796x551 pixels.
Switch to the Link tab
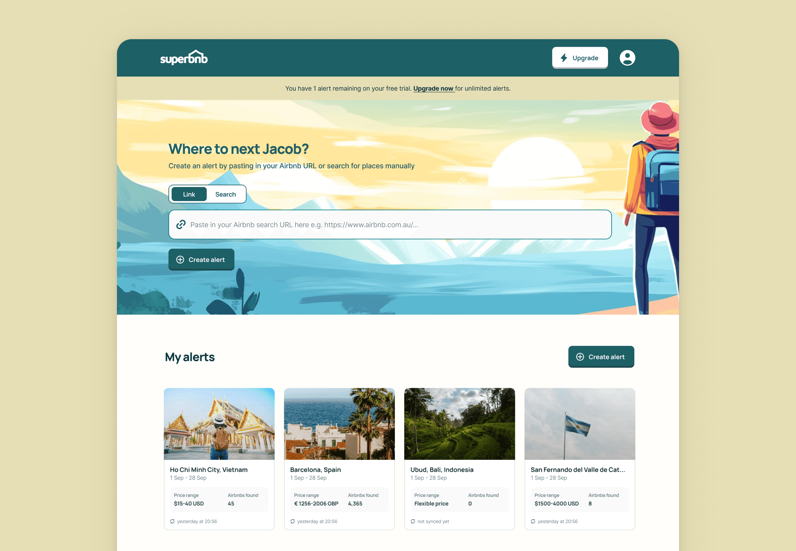(189, 194)
